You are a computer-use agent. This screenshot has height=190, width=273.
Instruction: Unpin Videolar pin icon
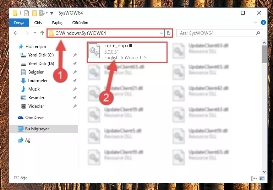pos(75,106)
